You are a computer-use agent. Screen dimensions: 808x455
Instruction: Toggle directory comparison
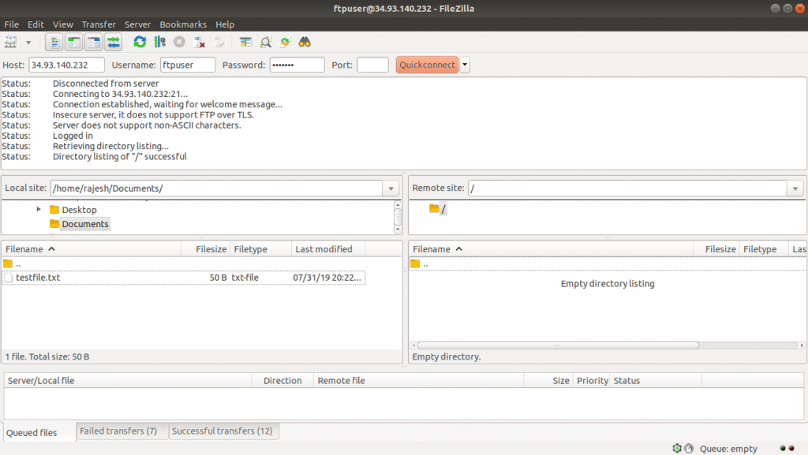[265, 43]
